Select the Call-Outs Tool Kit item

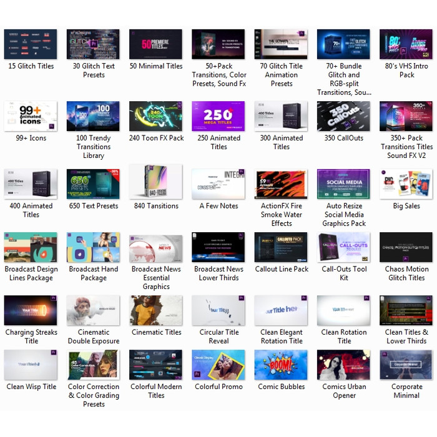pyautogui.click(x=343, y=248)
